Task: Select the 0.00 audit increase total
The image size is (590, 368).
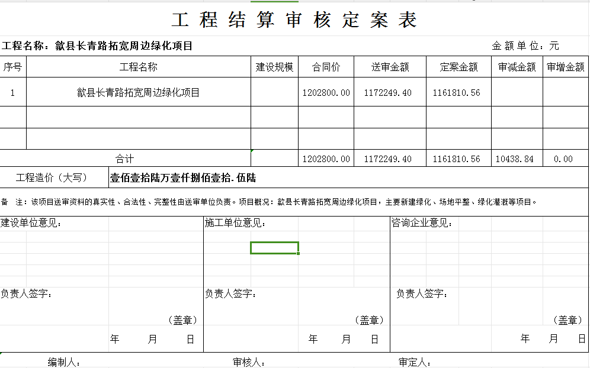Action: 565,159
